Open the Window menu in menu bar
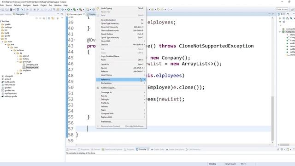 coord(58,5)
